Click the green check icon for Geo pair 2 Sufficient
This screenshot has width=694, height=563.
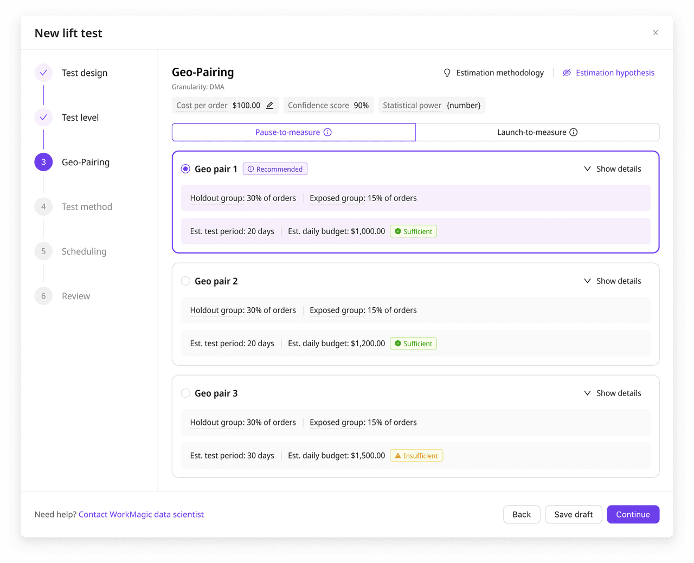coord(398,344)
